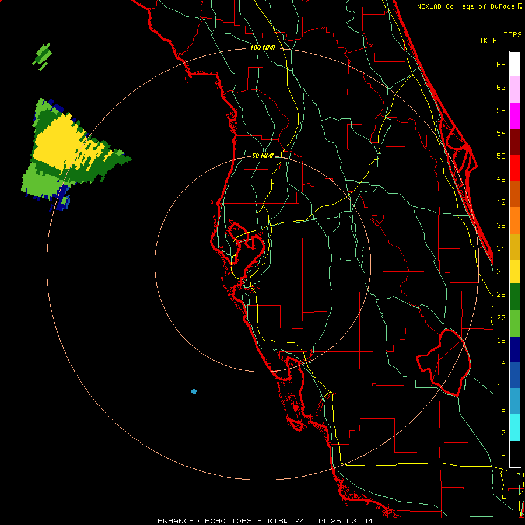This screenshot has width=525, height=525.
Task: Click the "6" legend value
Action: (503, 409)
